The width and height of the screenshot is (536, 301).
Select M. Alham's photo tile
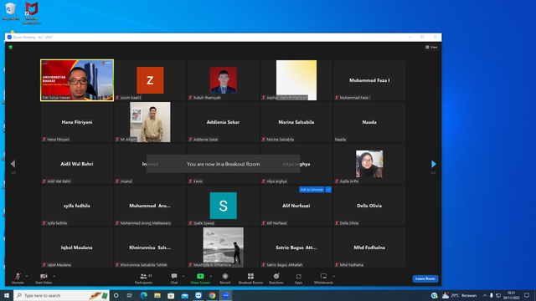click(x=150, y=122)
